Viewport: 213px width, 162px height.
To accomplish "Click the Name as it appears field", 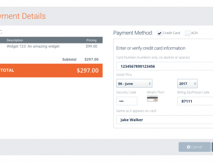I will tap(165, 120).
